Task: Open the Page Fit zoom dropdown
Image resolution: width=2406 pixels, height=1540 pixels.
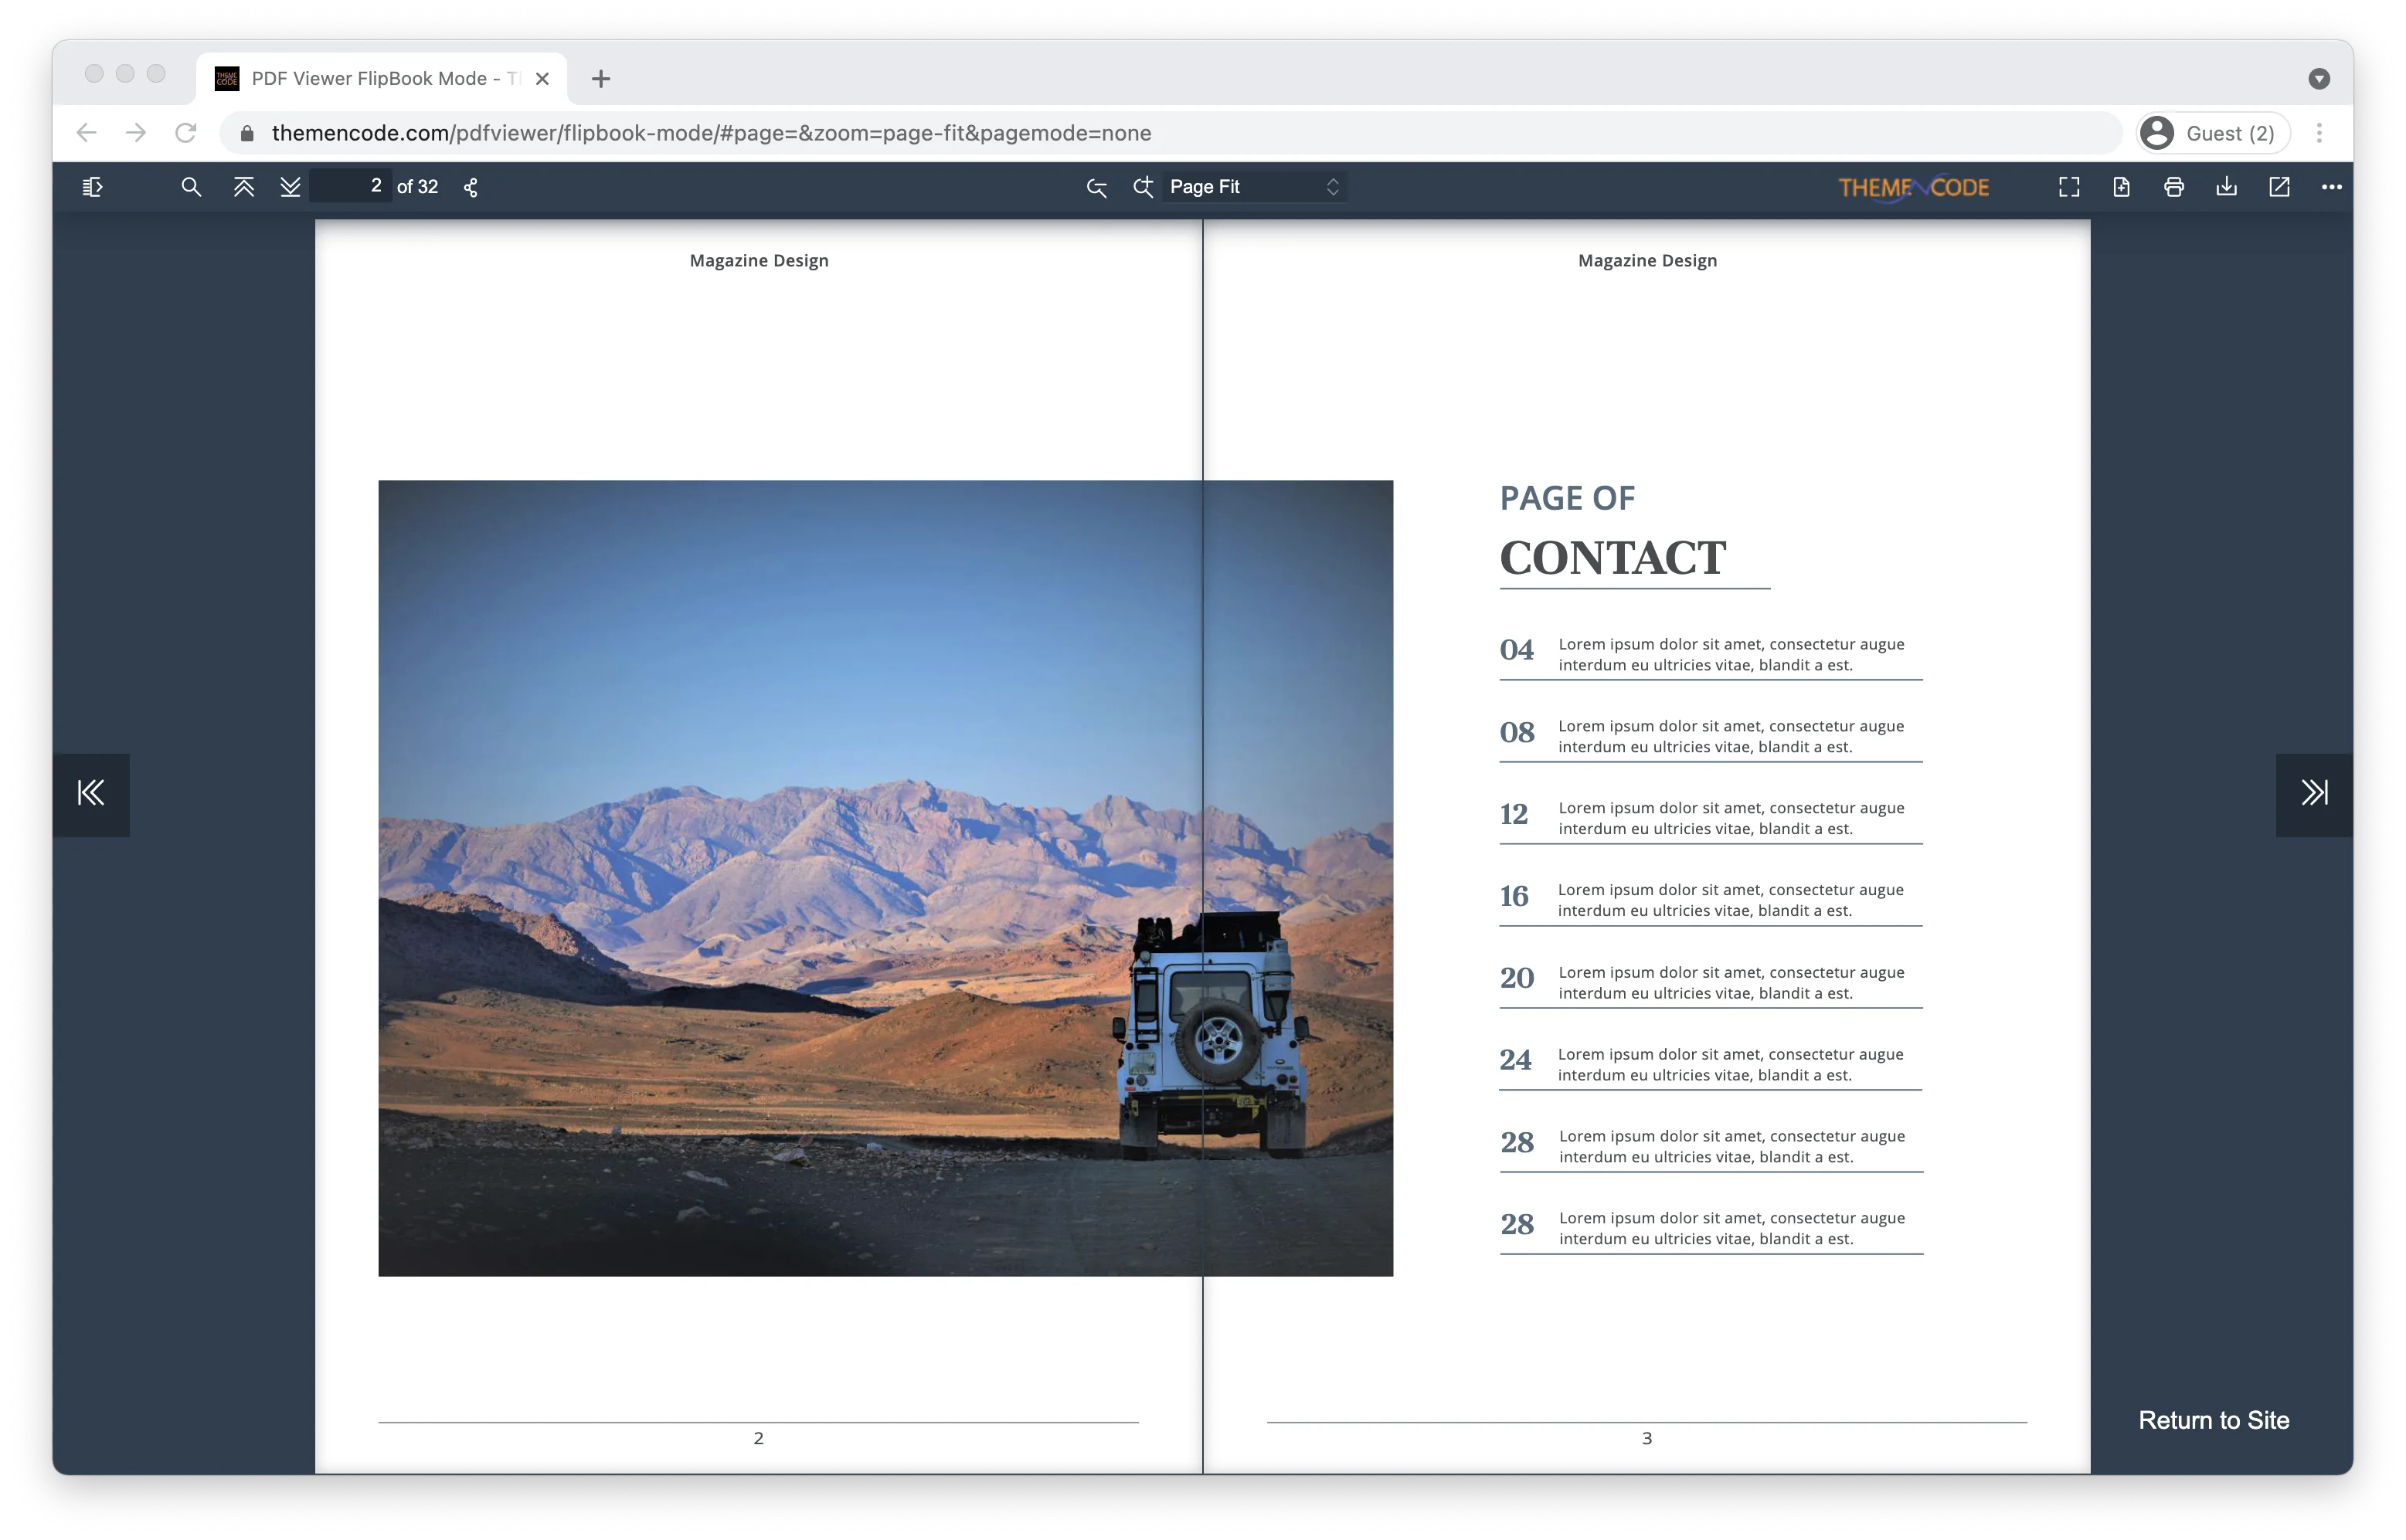Action: tap(1253, 186)
